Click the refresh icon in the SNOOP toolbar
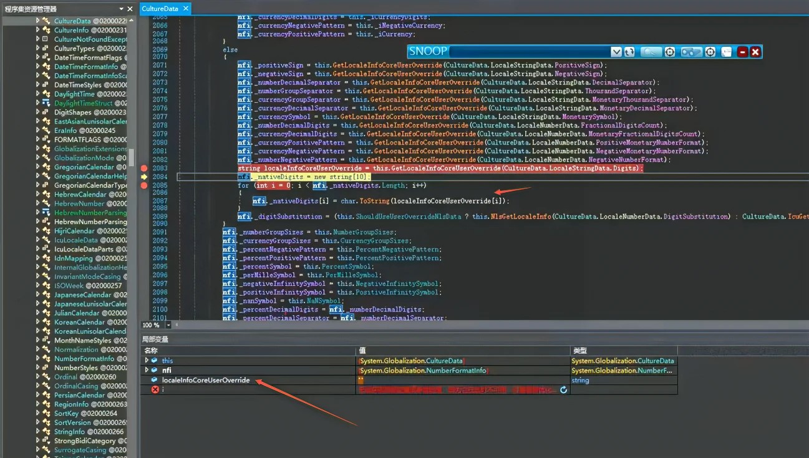The height and width of the screenshot is (458, 809). 629,52
